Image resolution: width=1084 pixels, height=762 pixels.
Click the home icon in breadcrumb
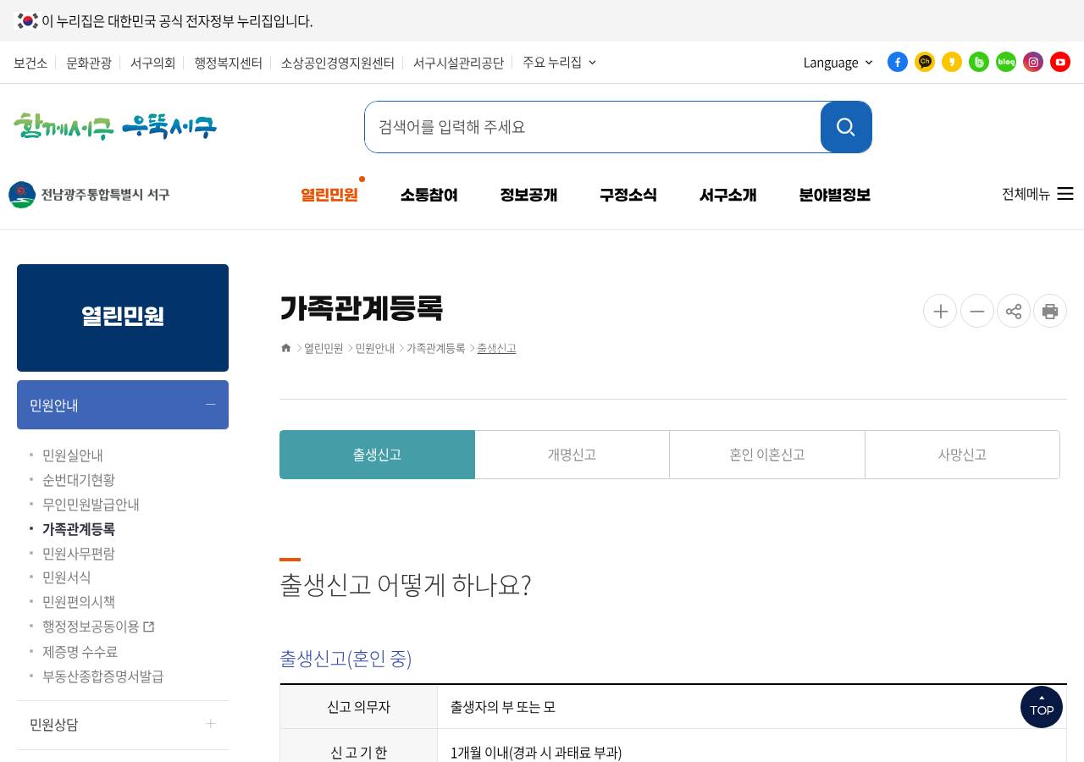coord(286,348)
